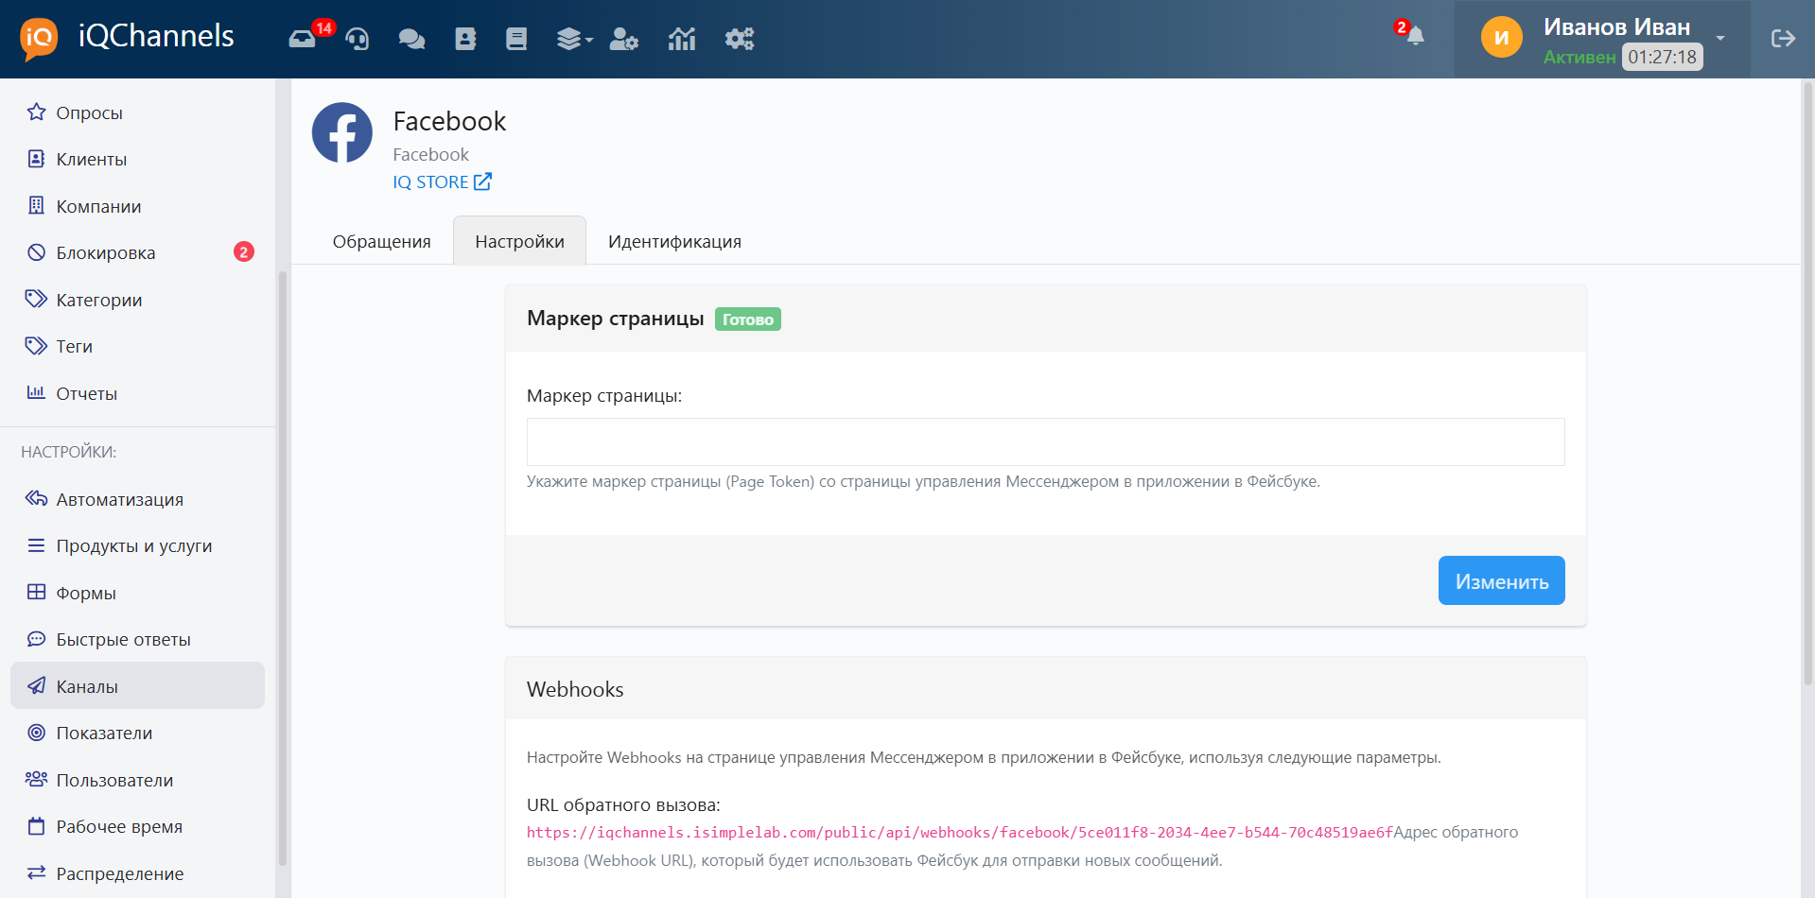Click the main page vertical scrollbar
The height and width of the screenshot is (898, 1815).
pos(1807,383)
